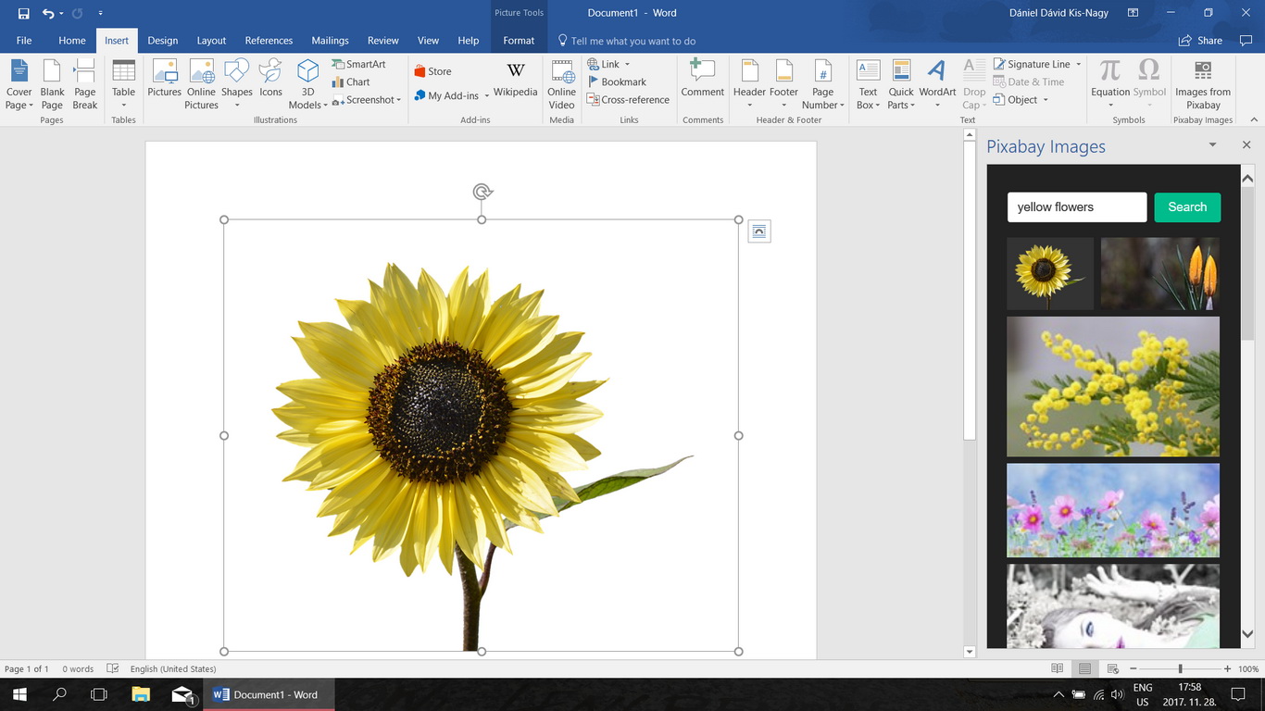Select the yellow mimosa flowers thumbnail
The height and width of the screenshot is (711, 1265).
click(1112, 386)
